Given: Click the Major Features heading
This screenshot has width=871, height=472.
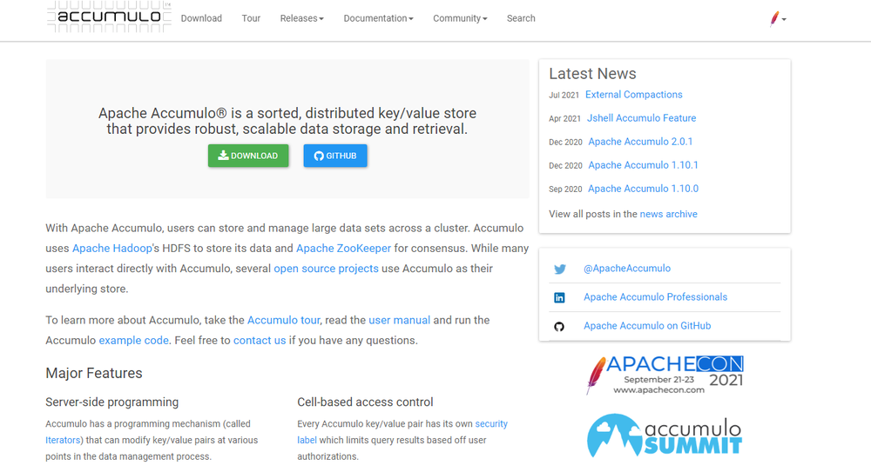Looking at the screenshot, I should pos(94,373).
